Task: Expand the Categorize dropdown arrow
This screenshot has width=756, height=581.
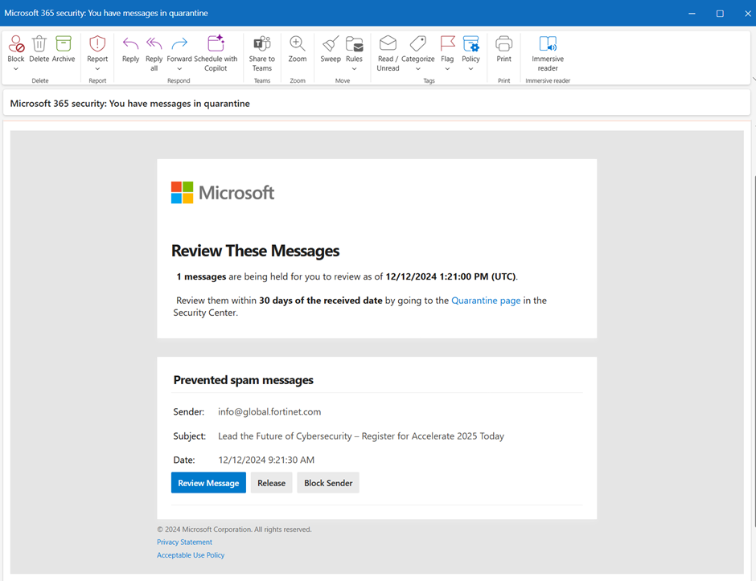Action: point(418,69)
